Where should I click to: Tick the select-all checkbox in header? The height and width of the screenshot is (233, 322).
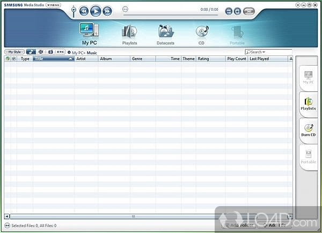14,59
